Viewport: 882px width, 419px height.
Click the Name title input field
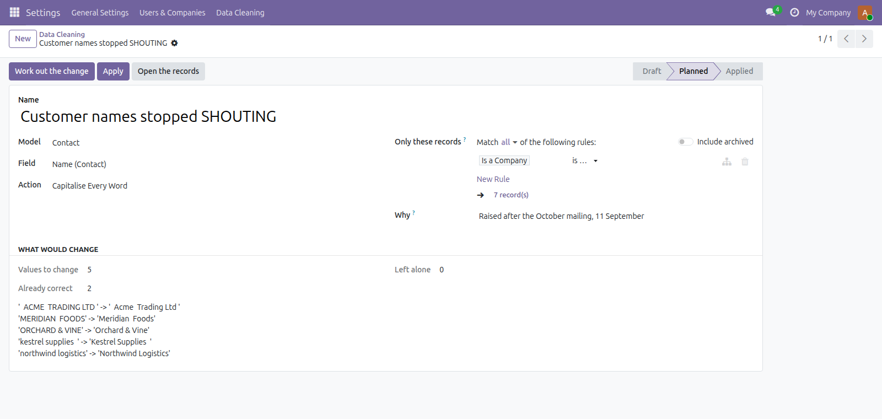coord(386,116)
